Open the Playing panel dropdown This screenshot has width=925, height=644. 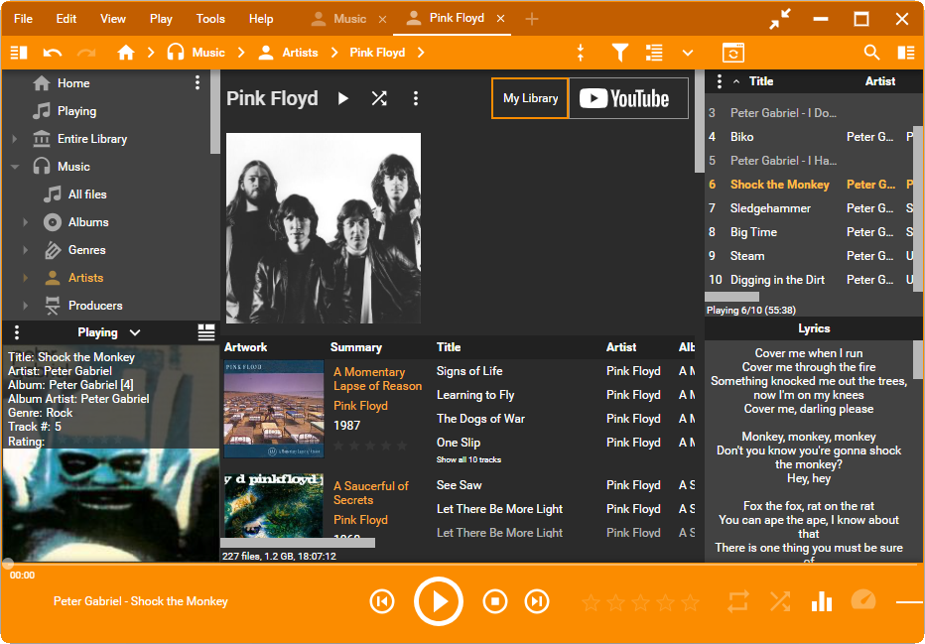135,332
